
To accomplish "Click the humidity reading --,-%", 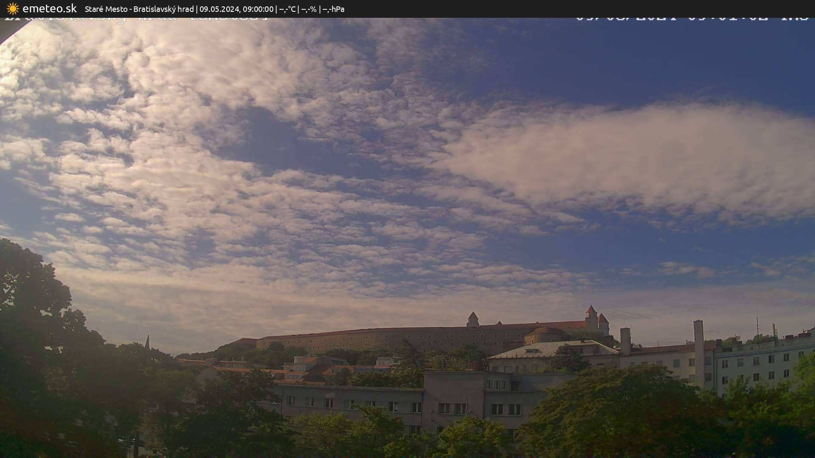I will 309,9.
